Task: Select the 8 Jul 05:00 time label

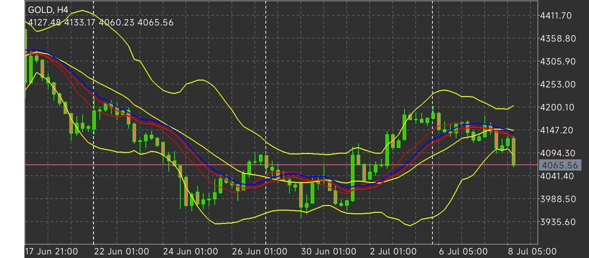Action: click(x=532, y=252)
